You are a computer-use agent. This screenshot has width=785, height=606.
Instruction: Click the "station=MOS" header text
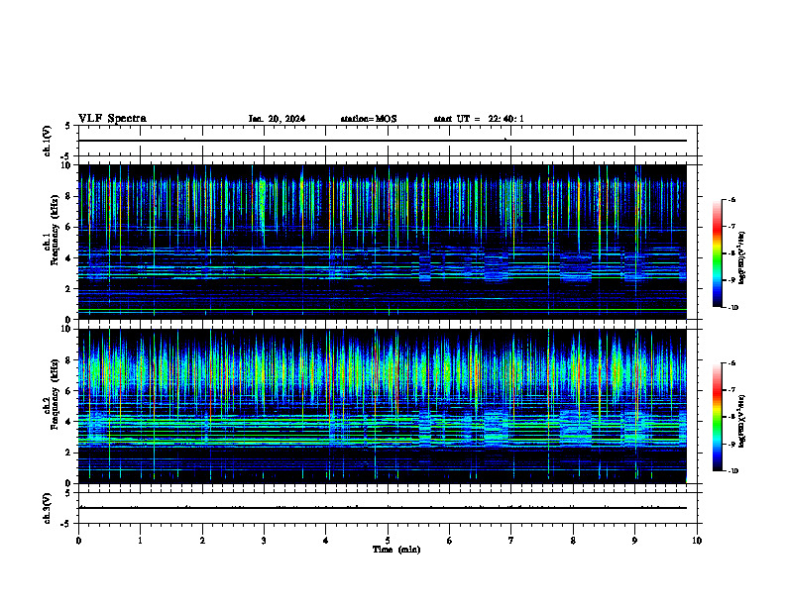coord(369,119)
